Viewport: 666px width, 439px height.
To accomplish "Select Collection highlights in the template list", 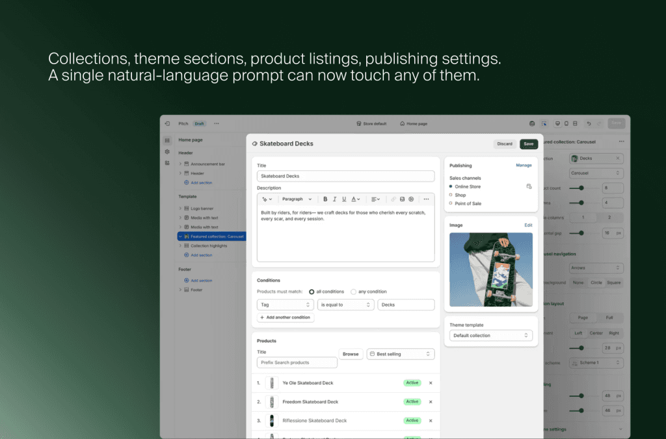I will coord(209,245).
